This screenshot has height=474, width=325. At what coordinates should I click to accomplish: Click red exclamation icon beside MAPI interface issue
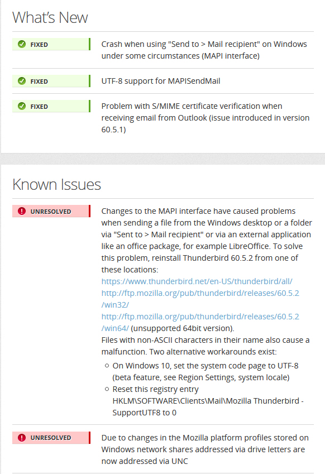(x=22, y=211)
